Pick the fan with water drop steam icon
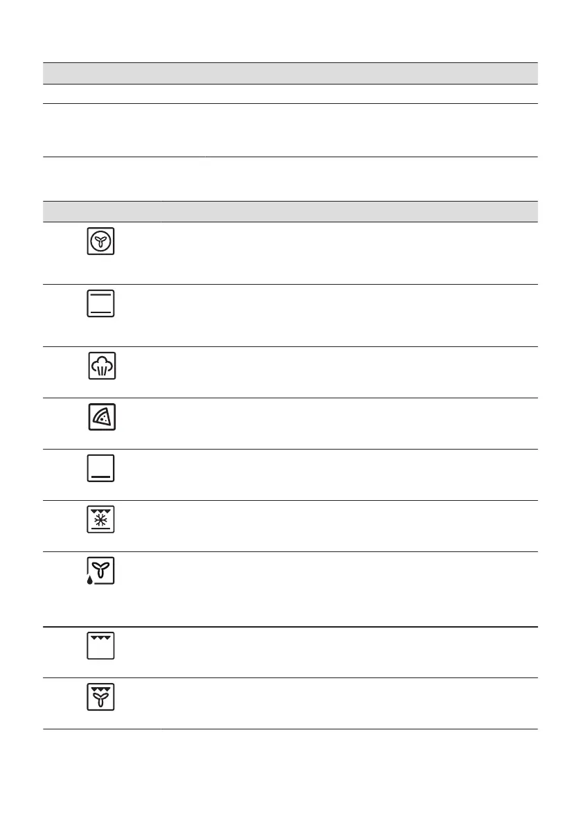581x825 pixels. pos(101,571)
